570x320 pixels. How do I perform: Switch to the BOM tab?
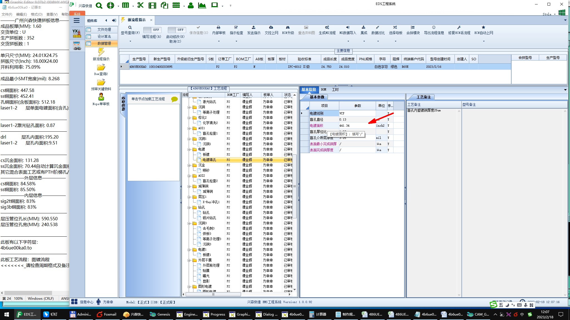coord(324,89)
